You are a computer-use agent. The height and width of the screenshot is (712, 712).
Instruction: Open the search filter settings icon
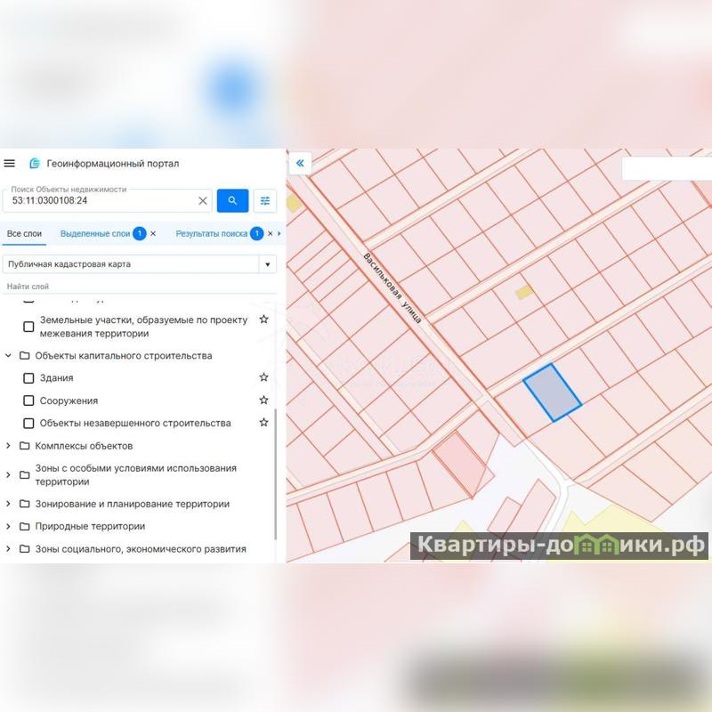(x=264, y=201)
